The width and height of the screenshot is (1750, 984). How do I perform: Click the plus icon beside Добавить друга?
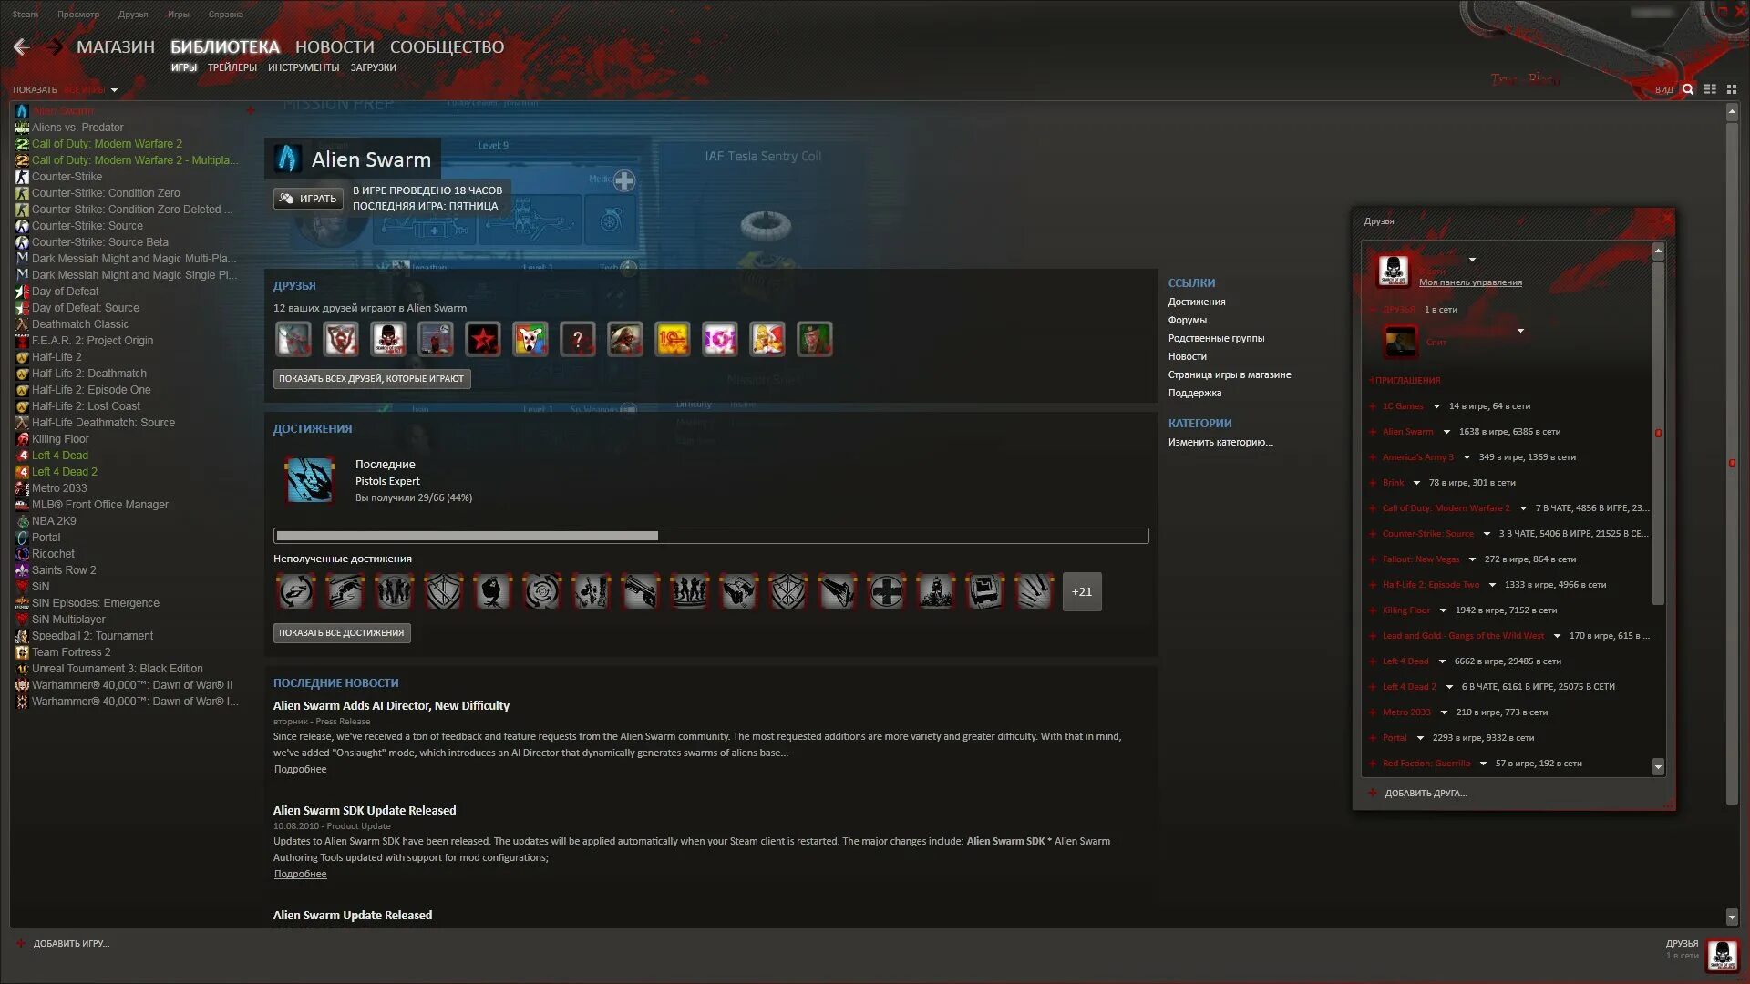pos(1373,793)
